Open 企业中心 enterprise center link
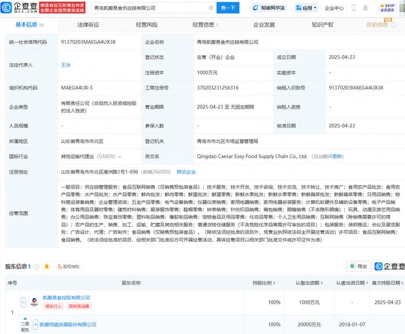 pyautogui.click(x=334, y=8)
